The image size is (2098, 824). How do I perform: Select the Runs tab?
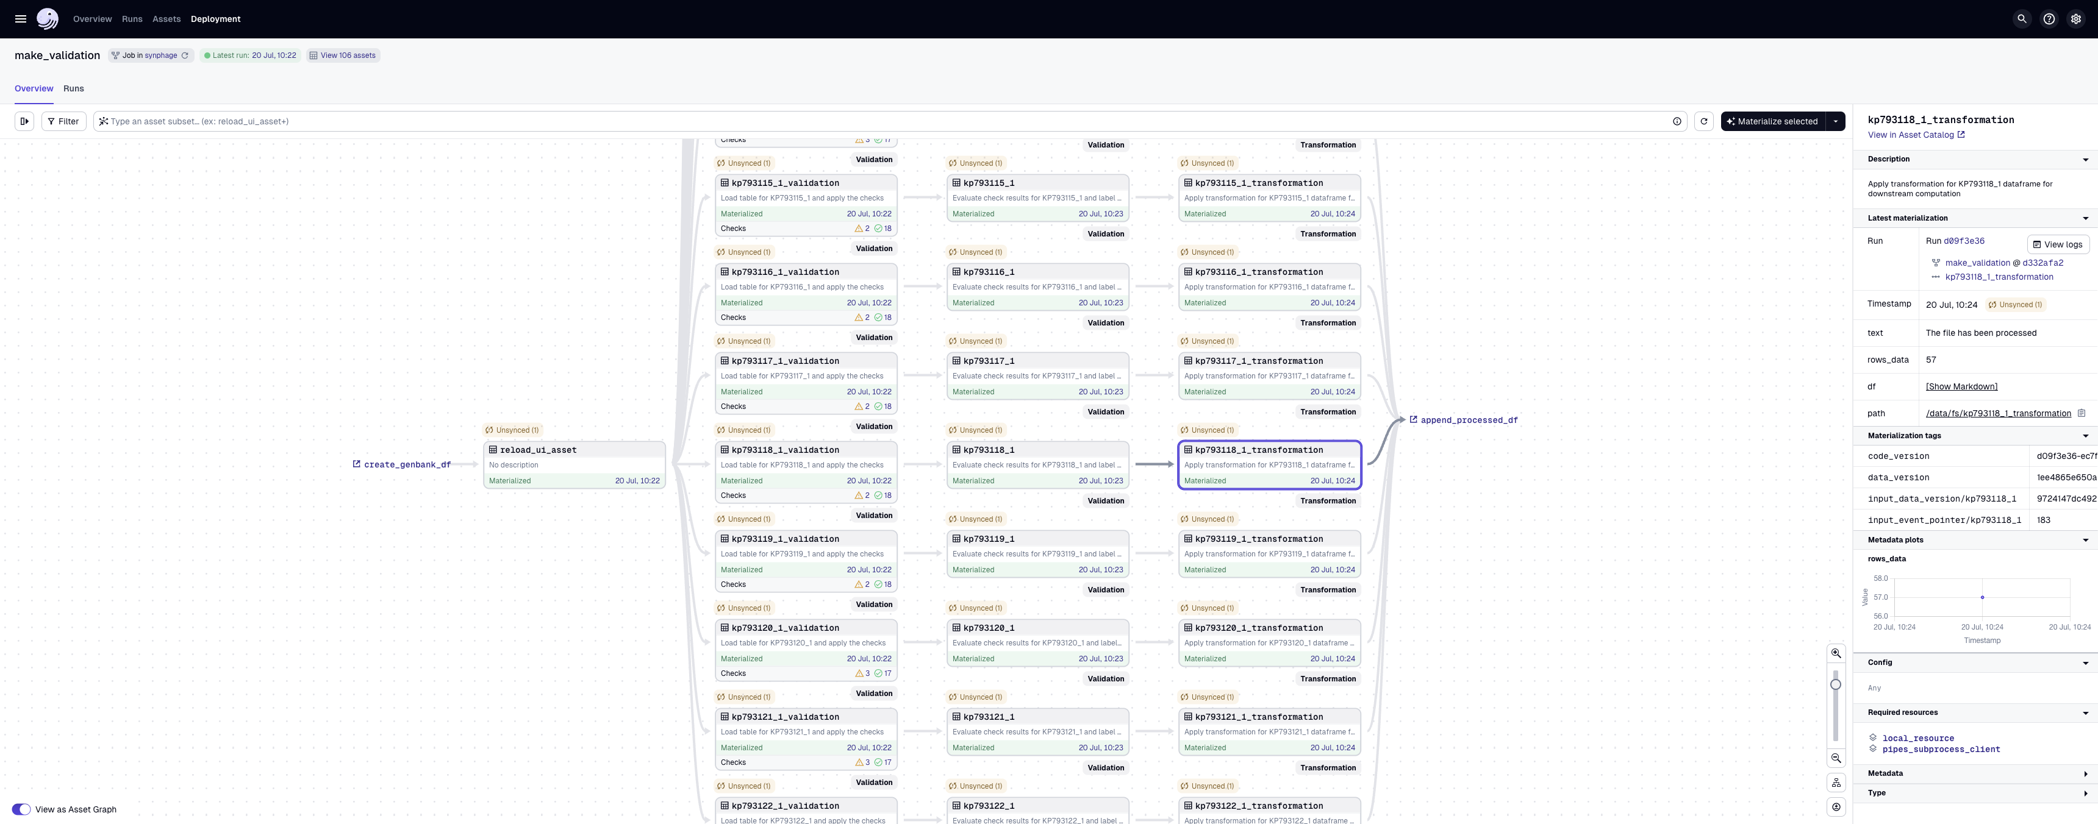pyautogui.click(x=72, y=88)
